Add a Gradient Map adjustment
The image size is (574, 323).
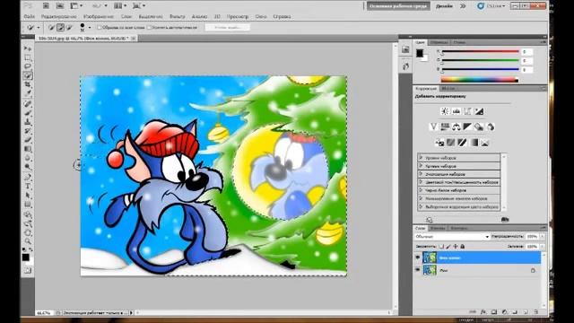point(474,143)
